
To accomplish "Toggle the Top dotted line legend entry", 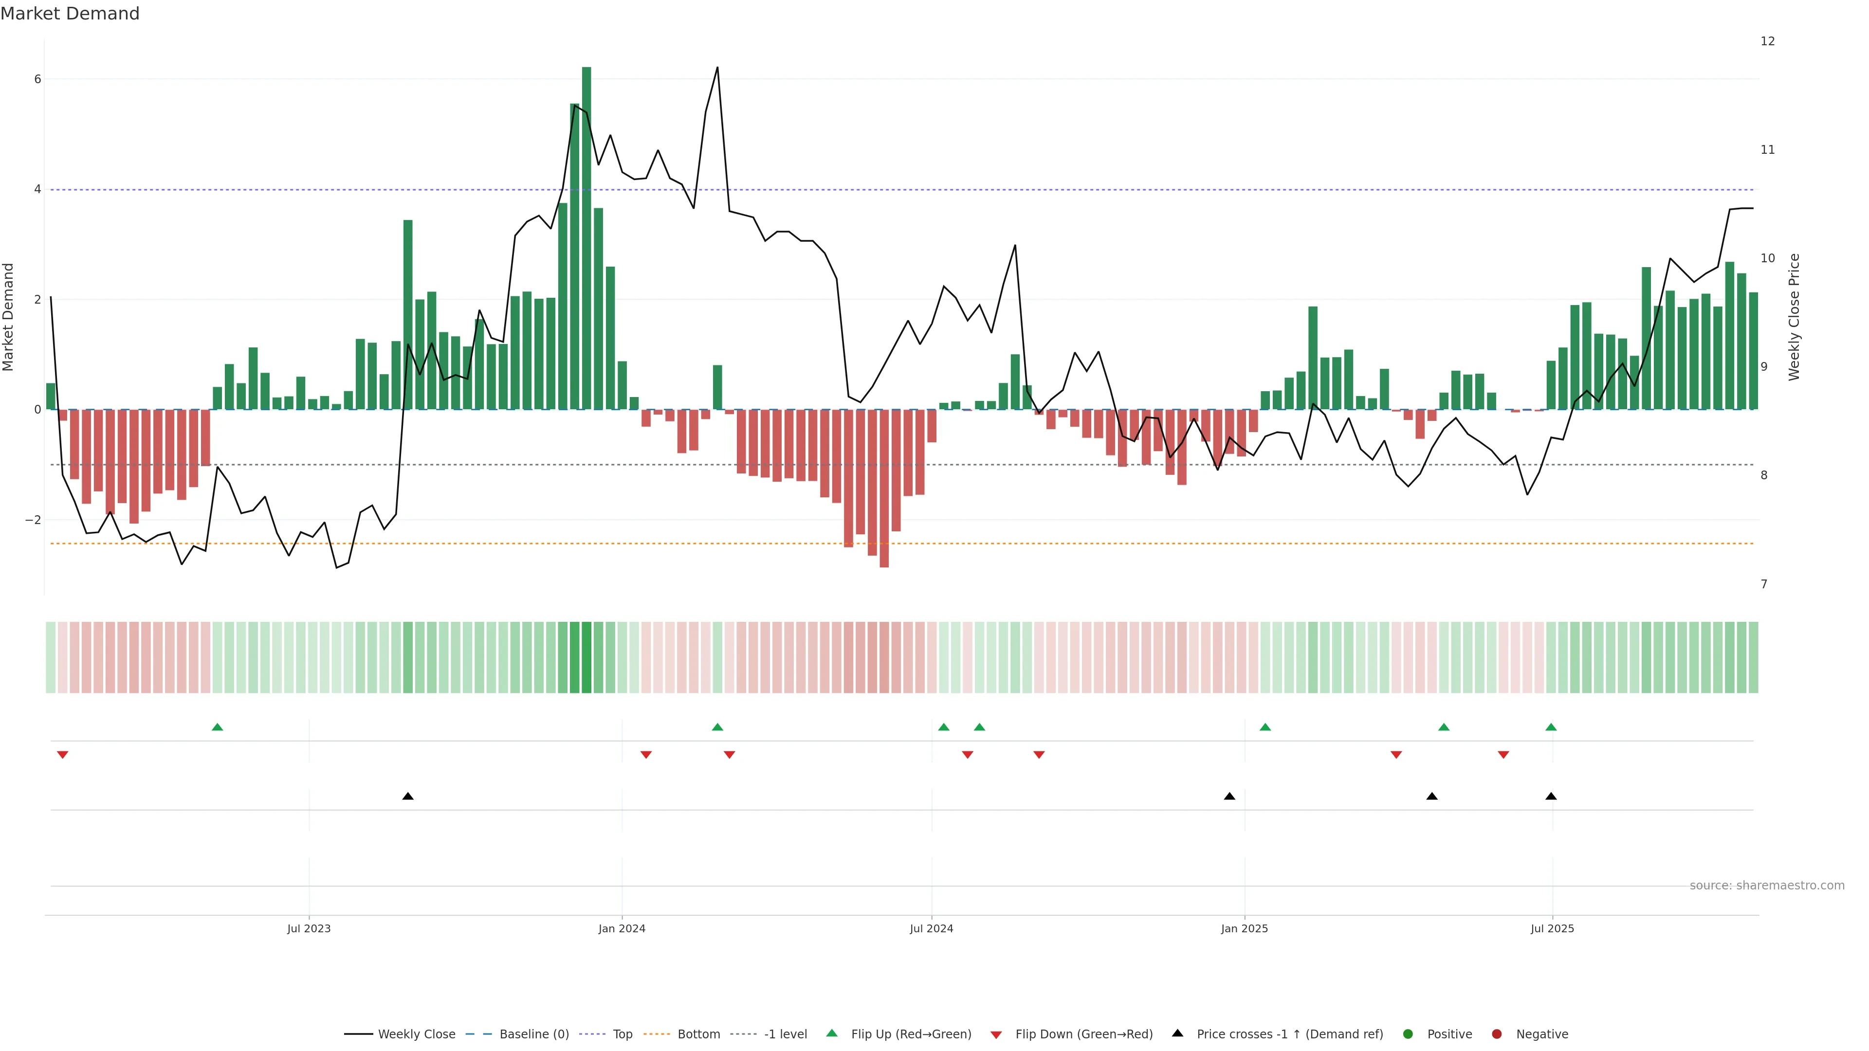I will pos(622,1033).
